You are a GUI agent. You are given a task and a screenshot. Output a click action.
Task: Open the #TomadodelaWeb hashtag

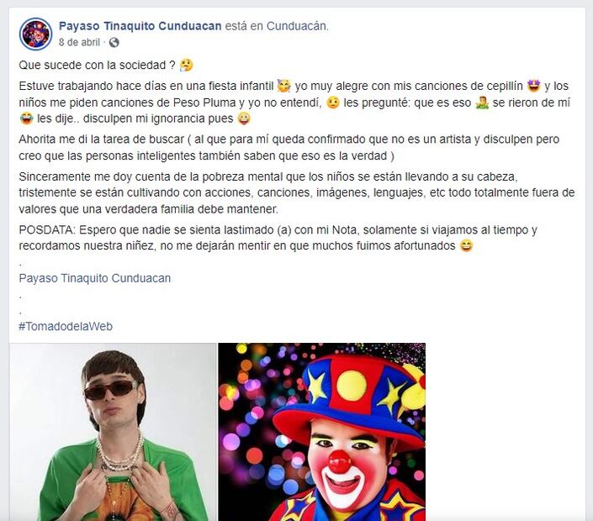66,326
